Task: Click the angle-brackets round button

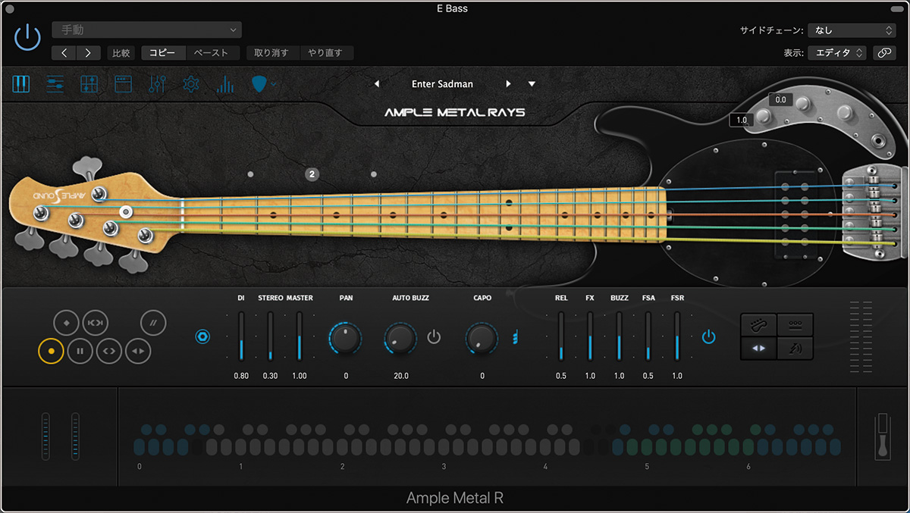Action: pos(109,351)
